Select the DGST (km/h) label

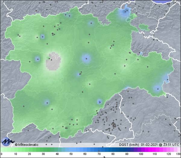click(129, 145)
